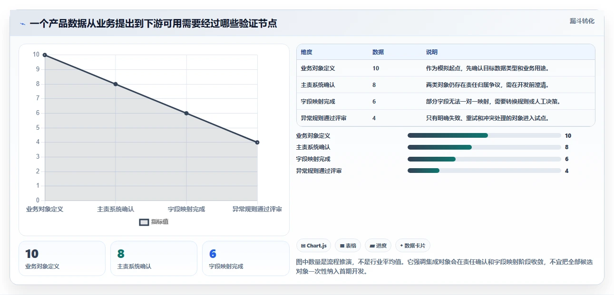
Task: Click the lightning icon beside the title
Action: [x=22, y=24]
